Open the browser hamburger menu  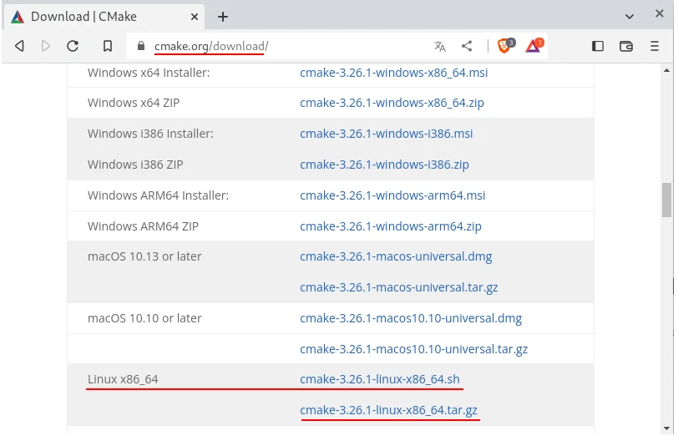pos(655,46)
